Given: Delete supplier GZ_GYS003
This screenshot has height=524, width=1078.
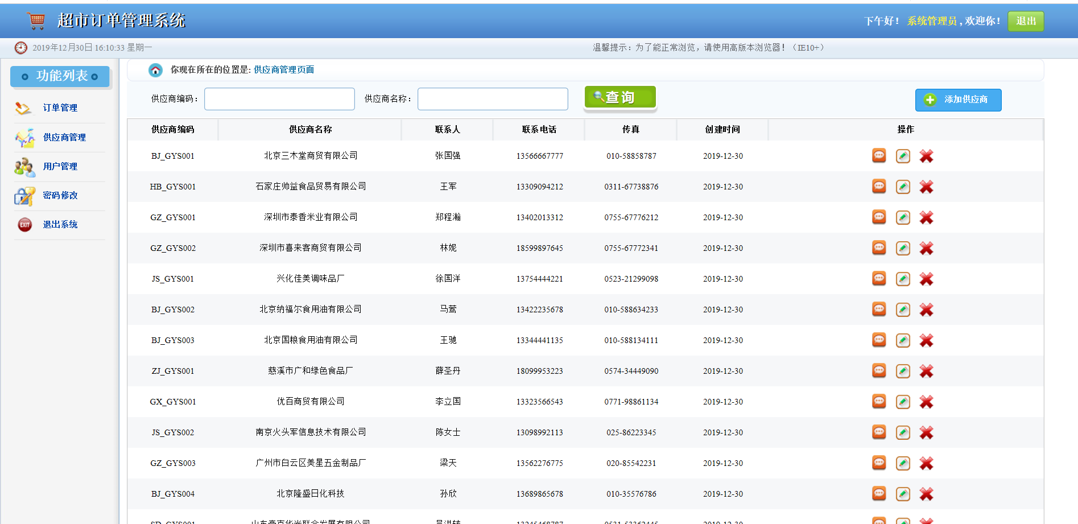Looking at the screenshot, I should tap(927, 463).
